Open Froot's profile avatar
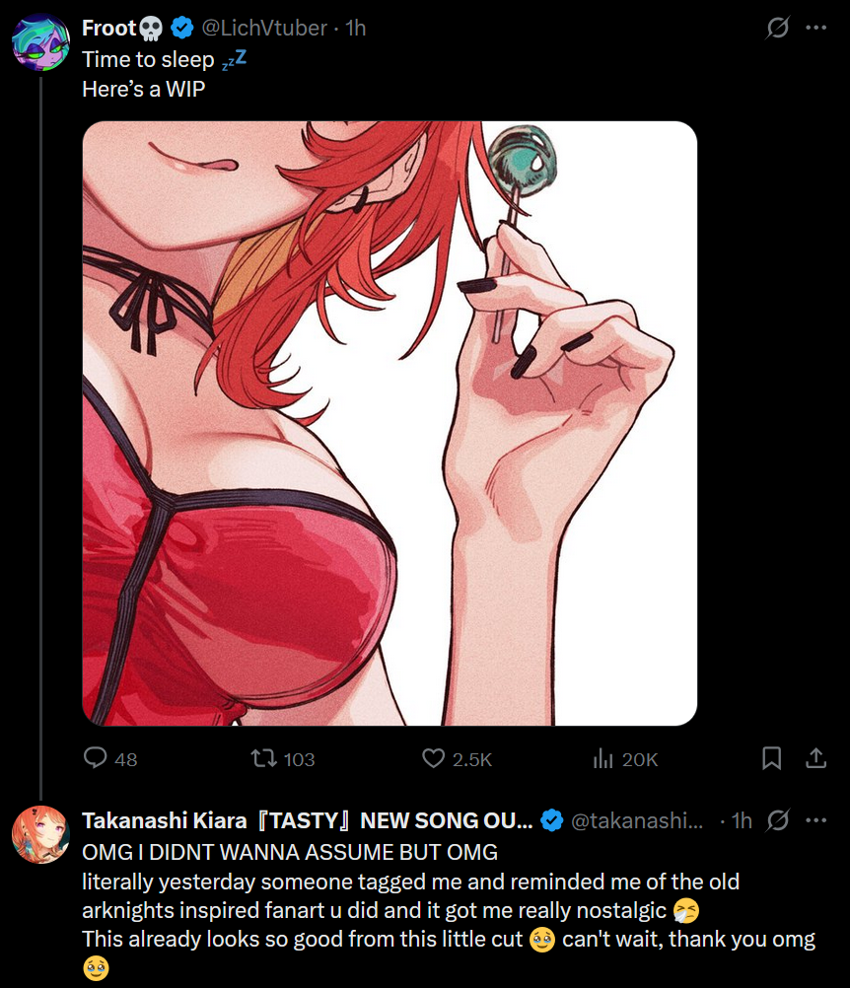Viewport: 850px width, 988px height. [41, 42]
